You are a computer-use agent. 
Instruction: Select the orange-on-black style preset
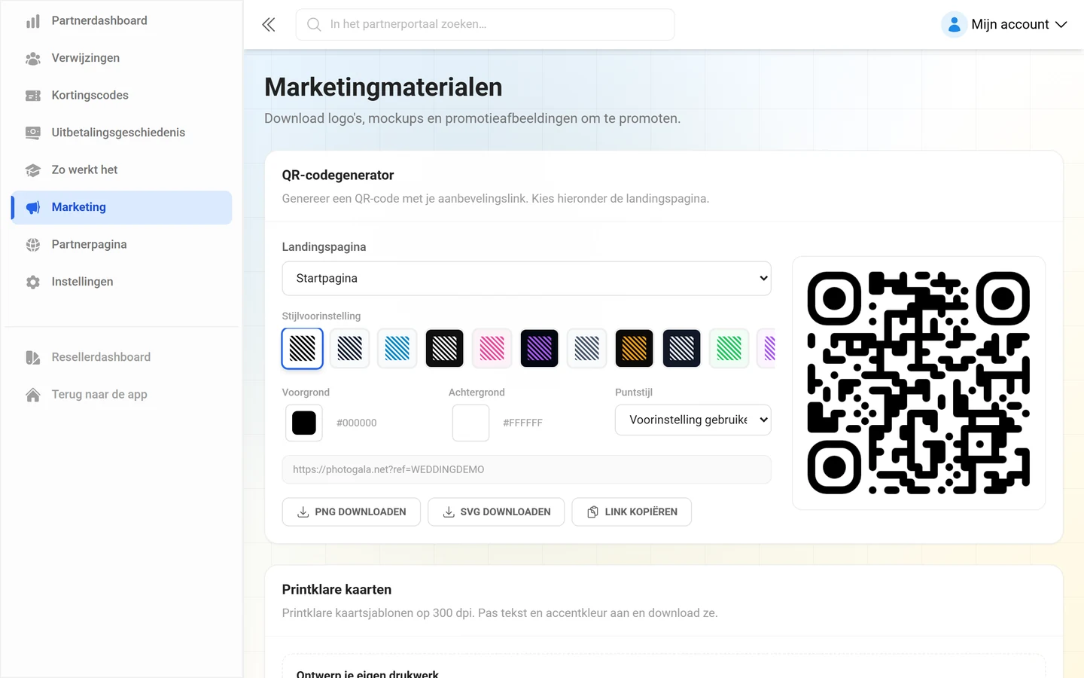click(x=635, y=348)
